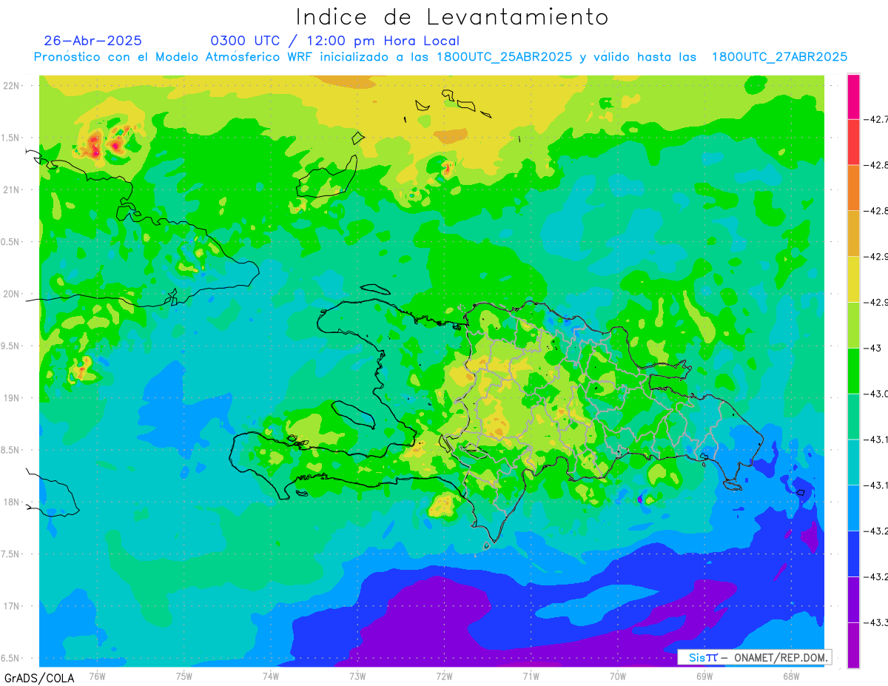Select the '70W' longitude label
The width and height of the screenshot is (888, 686).
(618, 676)
